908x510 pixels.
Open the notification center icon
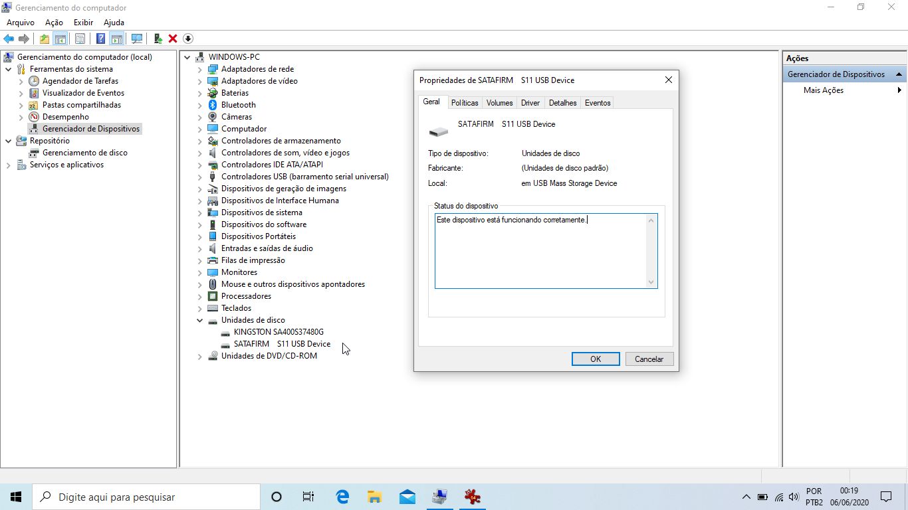[x=886, y=497]
